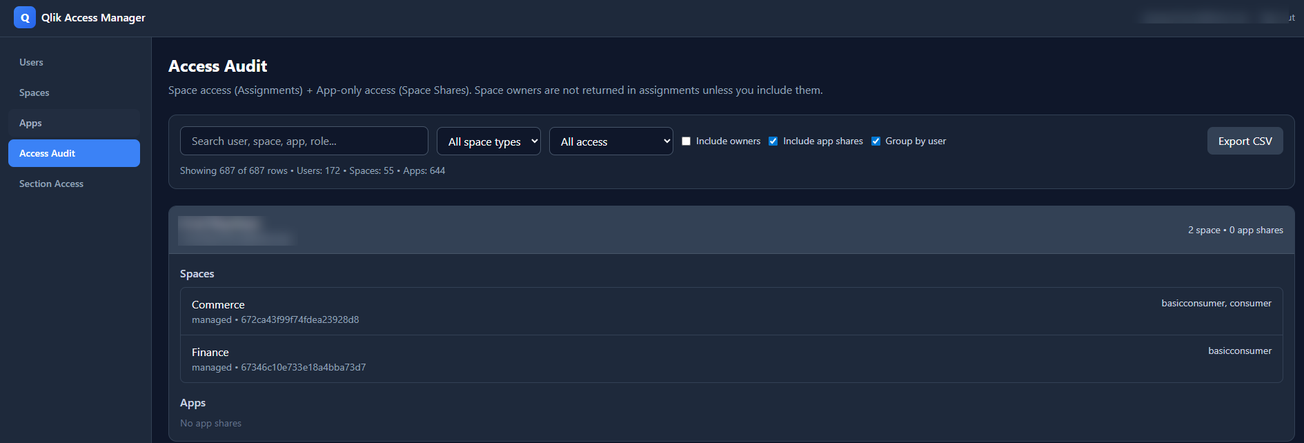This screenshot has width=1304, height=443.
Task: Click the basicconsumer, consumer roles label
Action: pos(1216,304)
